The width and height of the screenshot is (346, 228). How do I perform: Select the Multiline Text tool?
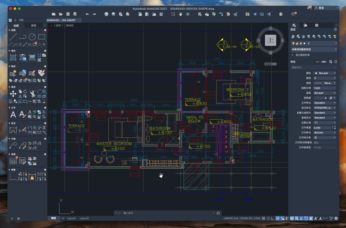point(13,114)
